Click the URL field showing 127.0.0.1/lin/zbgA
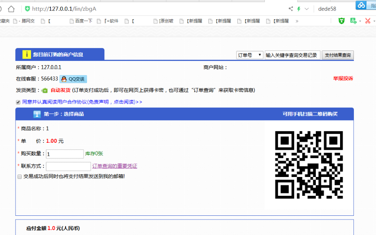Screen dimensions: 376x235 64,9
